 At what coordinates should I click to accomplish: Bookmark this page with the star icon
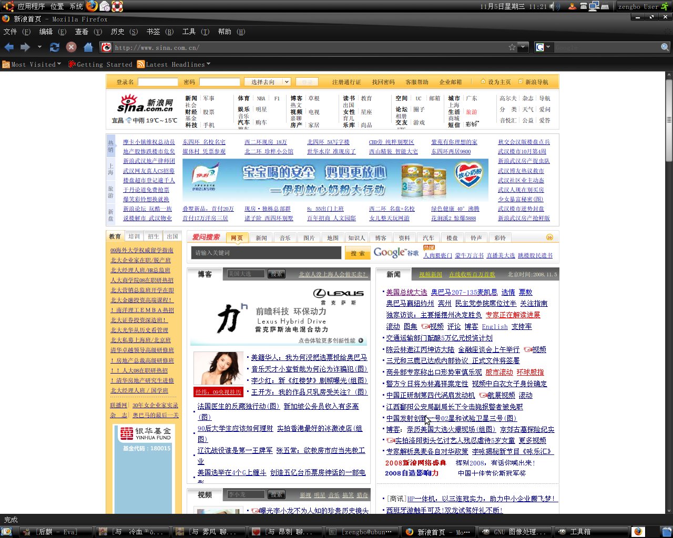tap(512, 47)
